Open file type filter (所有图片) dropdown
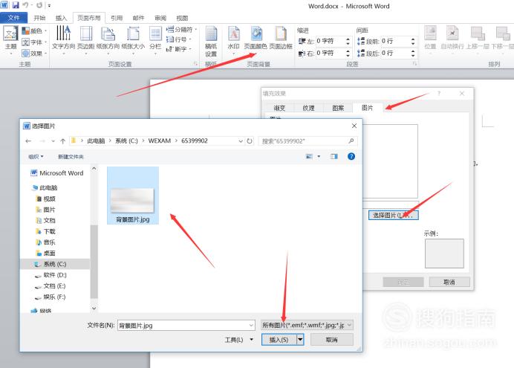Screen dimensions: 514x368 [307, 325]
